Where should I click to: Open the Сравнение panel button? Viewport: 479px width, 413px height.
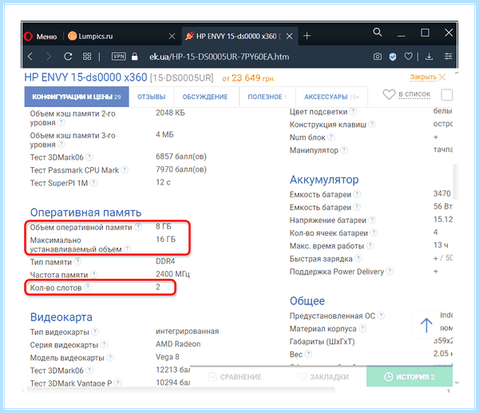pos(235,376)
